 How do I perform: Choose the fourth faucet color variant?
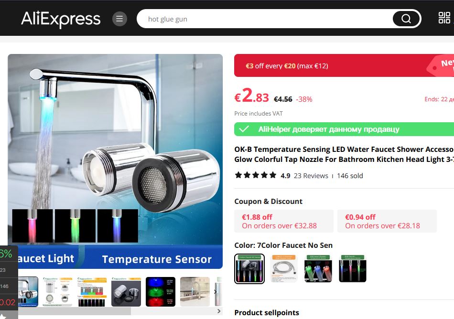click(x=353, y=269)
